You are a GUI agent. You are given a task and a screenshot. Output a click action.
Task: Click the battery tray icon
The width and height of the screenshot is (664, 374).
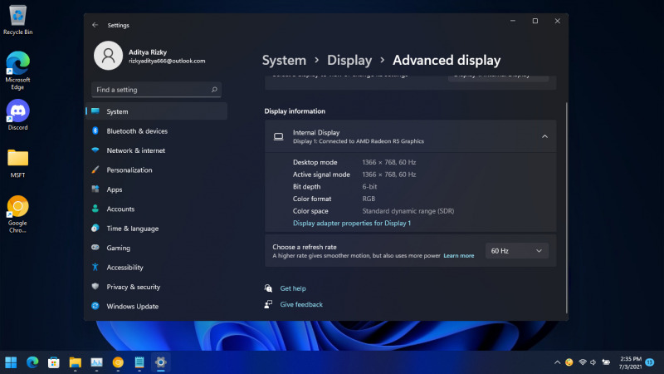click(x=607, y=362)
